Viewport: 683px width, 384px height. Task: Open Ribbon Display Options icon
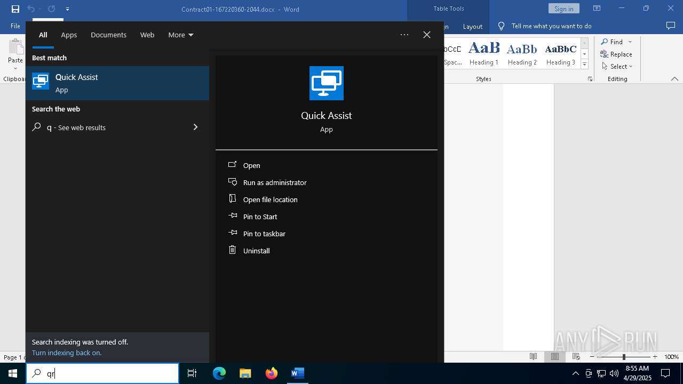(597, 9)
